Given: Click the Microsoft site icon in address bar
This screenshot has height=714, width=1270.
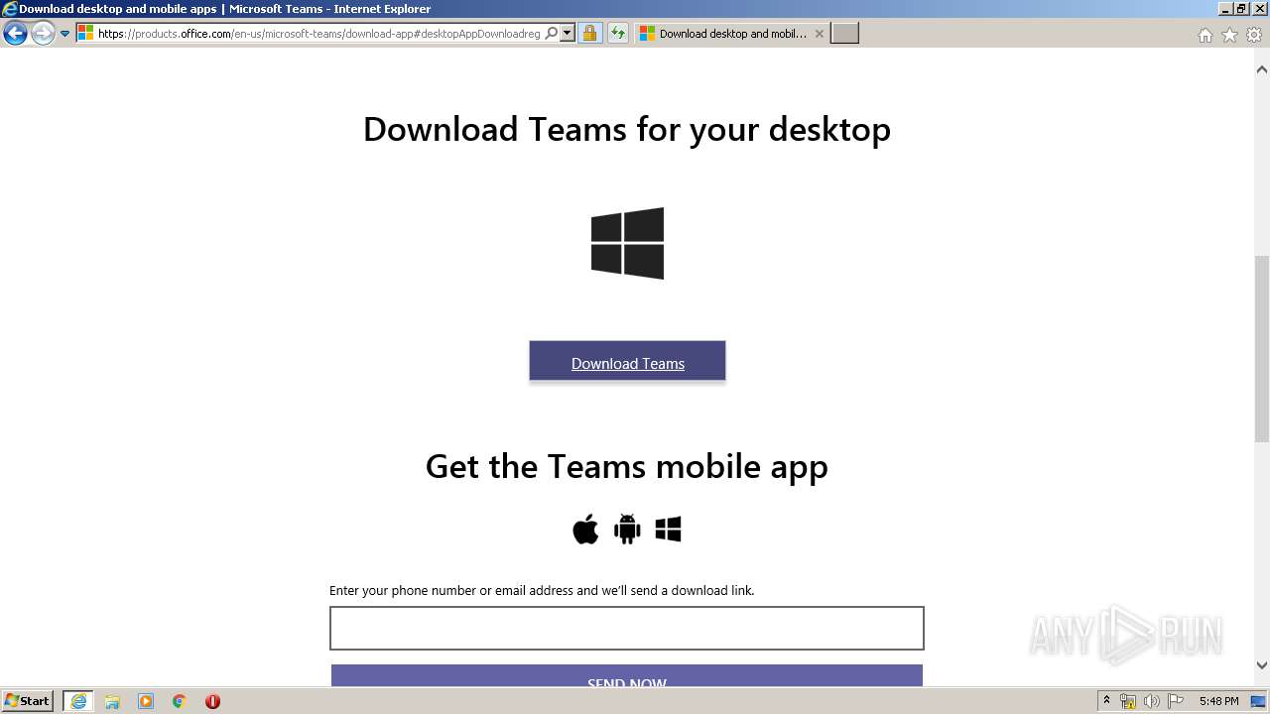Looking at the screenshot, I should [85, 34].
